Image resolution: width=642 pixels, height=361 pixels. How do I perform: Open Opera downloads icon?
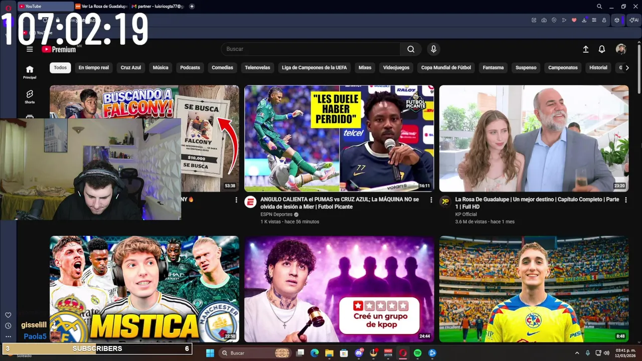click(x=584, y=20)
